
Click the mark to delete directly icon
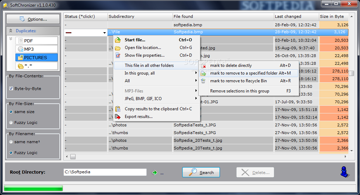point(204,66)
